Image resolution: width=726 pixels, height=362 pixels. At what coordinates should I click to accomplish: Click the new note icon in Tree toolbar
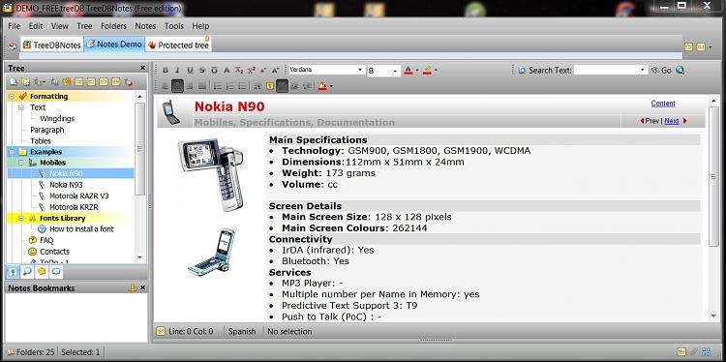pos(14,82)
